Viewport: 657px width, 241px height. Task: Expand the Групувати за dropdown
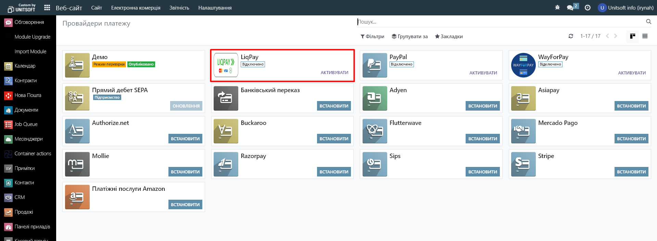[x=409, y=37]
